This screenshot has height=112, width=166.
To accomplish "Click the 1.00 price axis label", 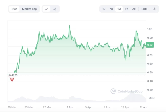I will 150,29.
